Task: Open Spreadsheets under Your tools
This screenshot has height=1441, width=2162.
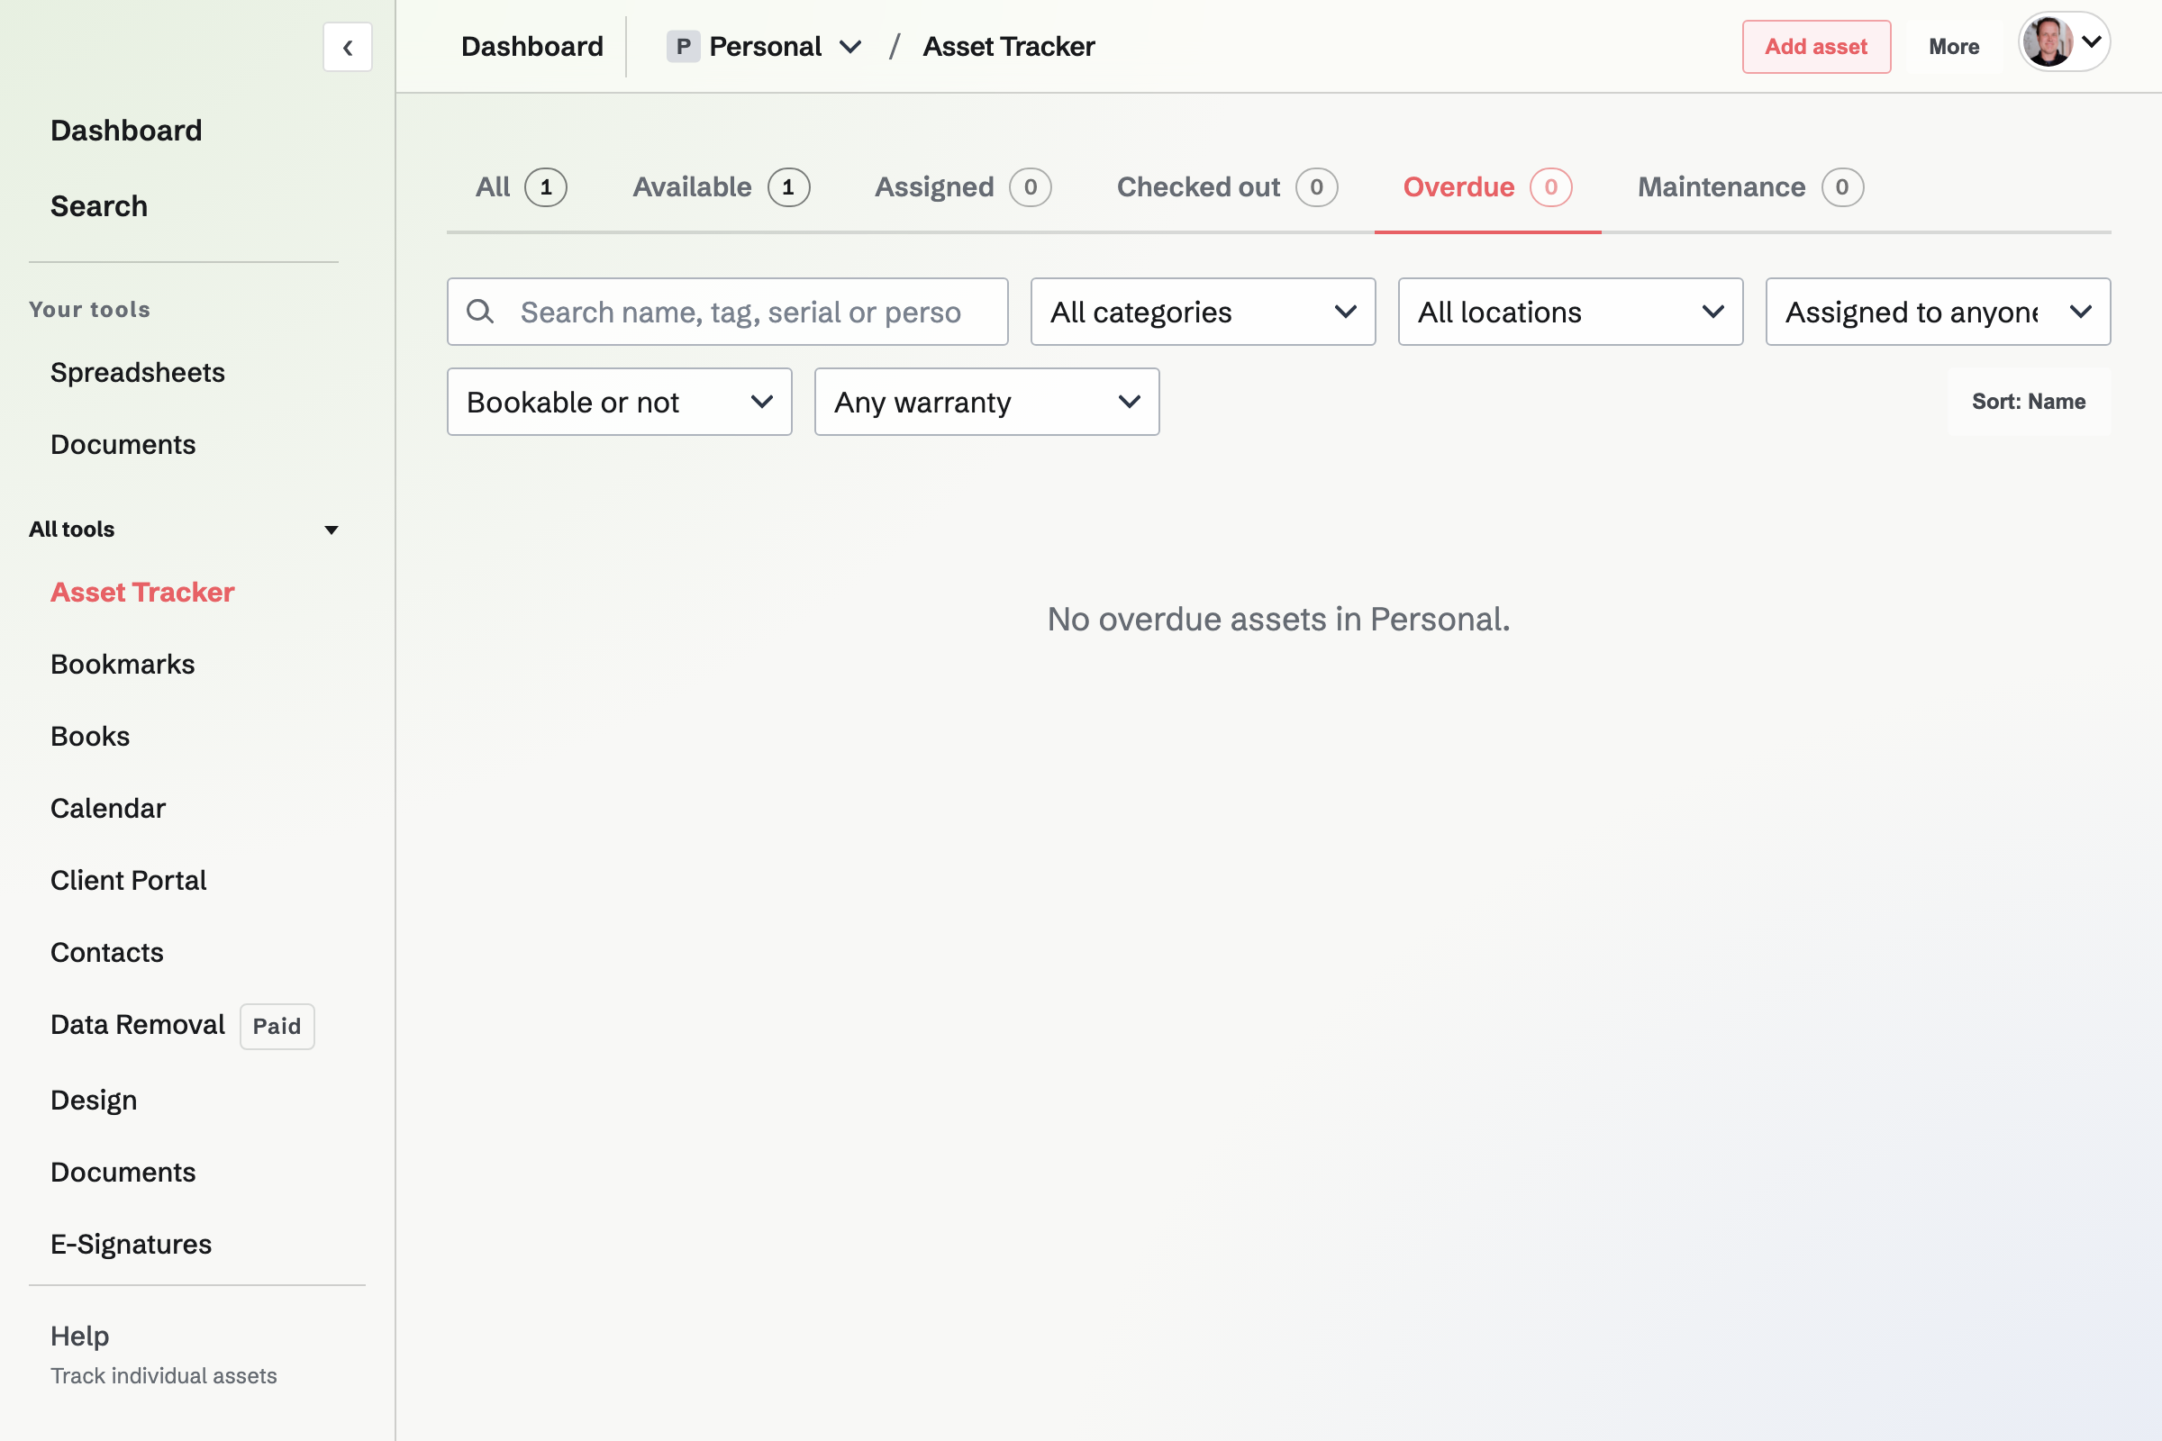Action: coord(138,372)
